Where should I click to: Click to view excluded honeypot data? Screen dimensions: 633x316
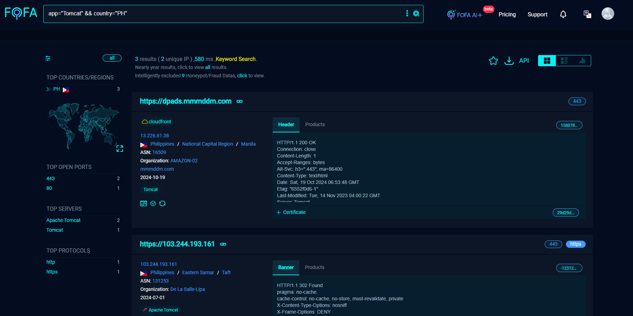click(242, 76)
